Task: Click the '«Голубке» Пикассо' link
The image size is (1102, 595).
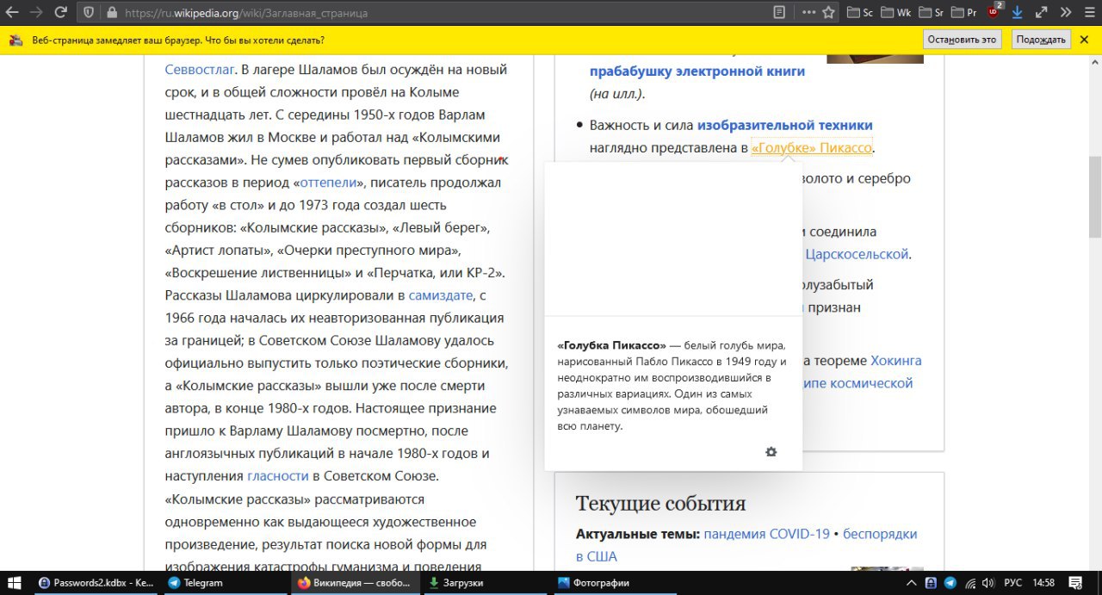Action: pos(812,148)
